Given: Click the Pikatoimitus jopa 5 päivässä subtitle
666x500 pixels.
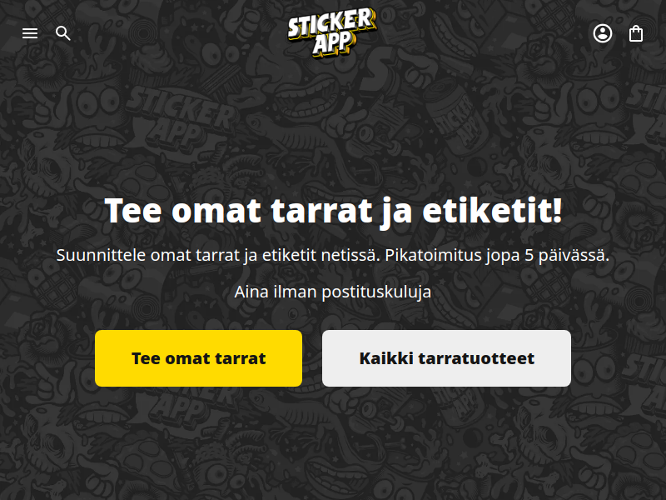Looking at the screenshot, I should 497,256.
